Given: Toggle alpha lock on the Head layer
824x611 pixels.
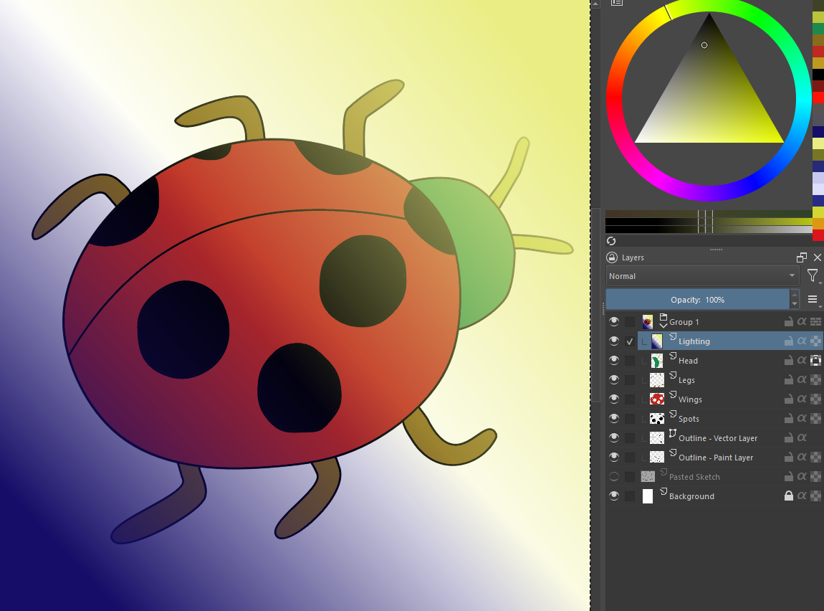Looking at the screenshot, I should point(815,361).
